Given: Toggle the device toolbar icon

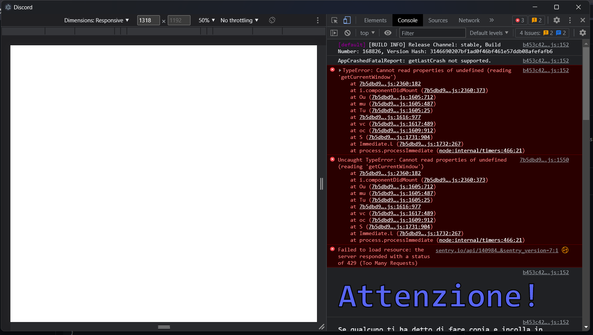Looking at the screenshot, I should click(347, 20).
